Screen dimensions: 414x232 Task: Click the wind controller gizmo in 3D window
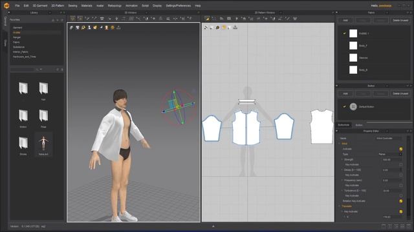click(x=179, y=107)
